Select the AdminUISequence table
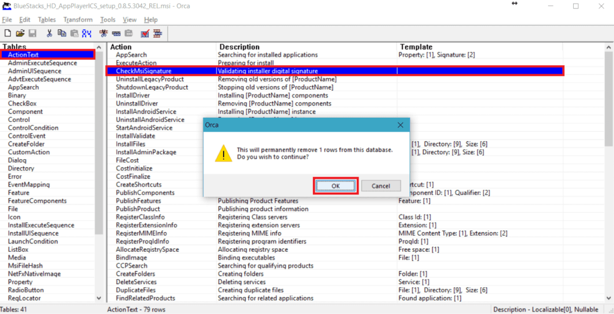The height and width of the screenshot is (314, 614). (34, 71)
